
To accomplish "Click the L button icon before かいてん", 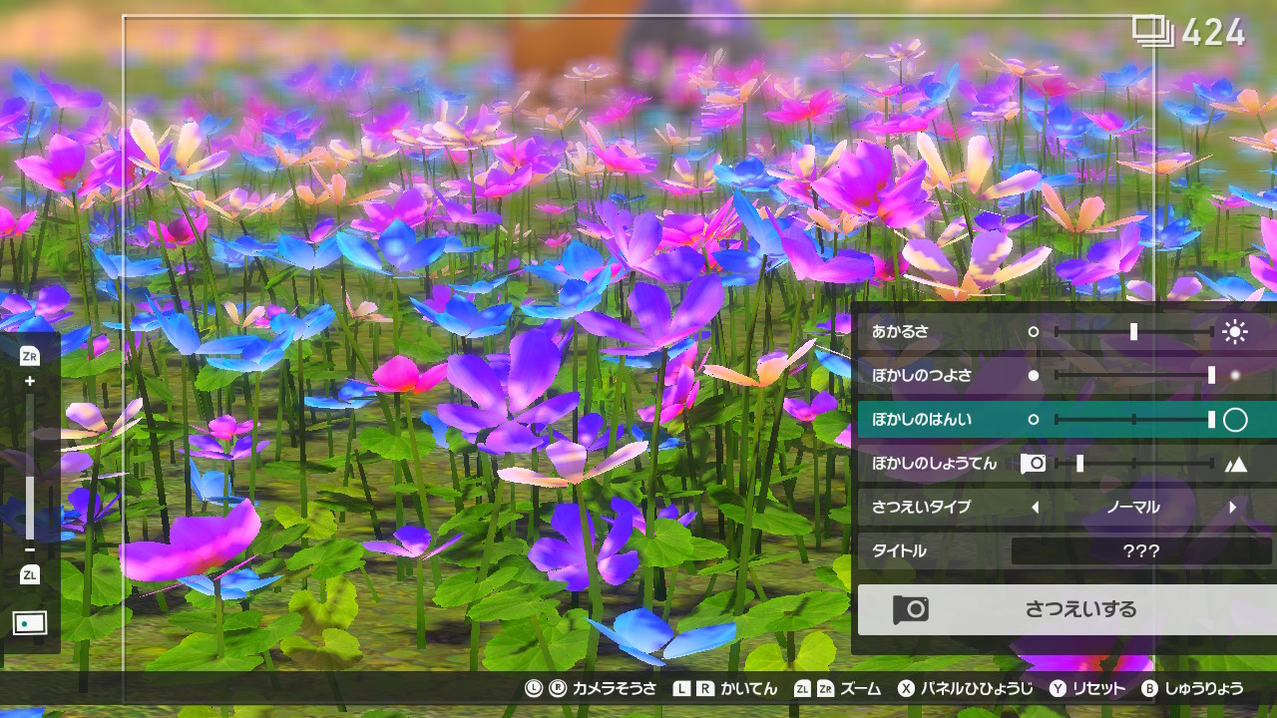I will pyautogui.click(x=682, y=688).
